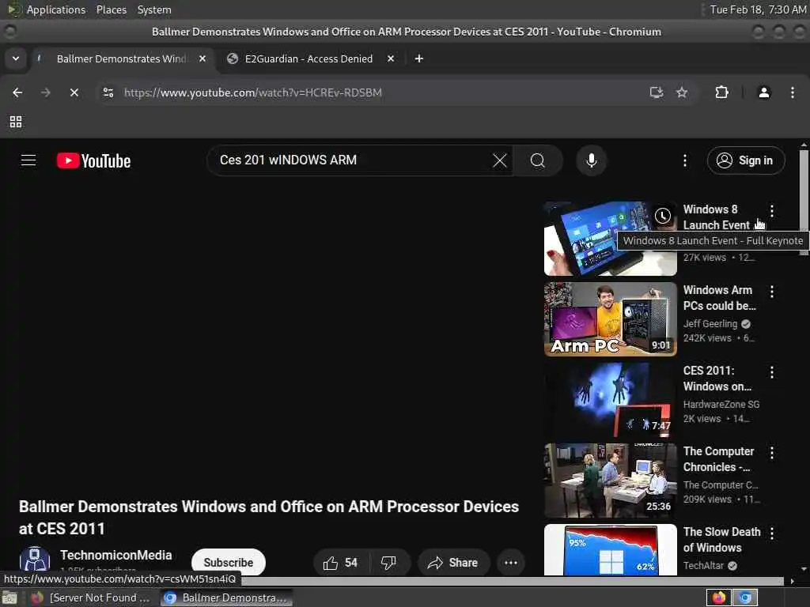
Task: Switch to E2Guardian Access Denied tab
Action: point(308,58)
